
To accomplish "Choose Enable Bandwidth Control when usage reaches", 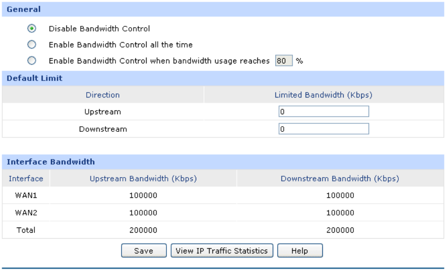I will 32,61.
